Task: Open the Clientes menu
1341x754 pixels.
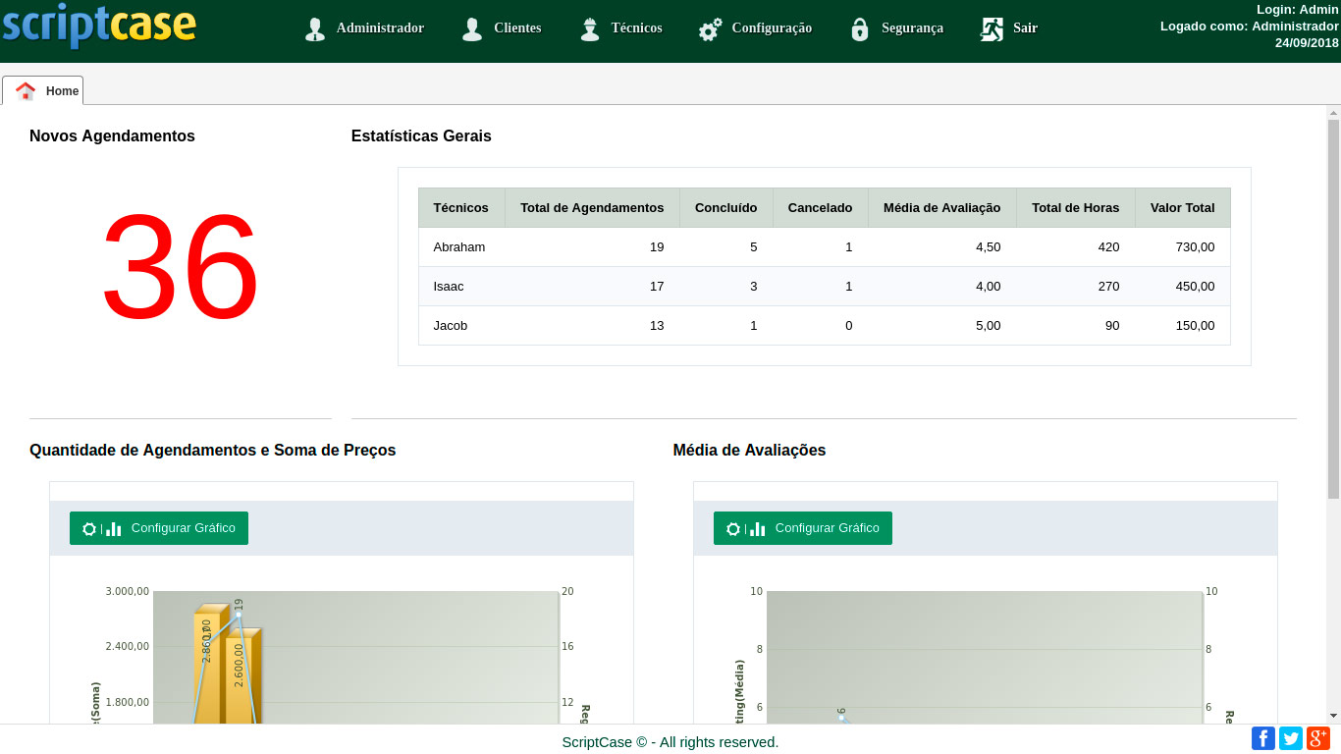Action: [x=517, y=28]
